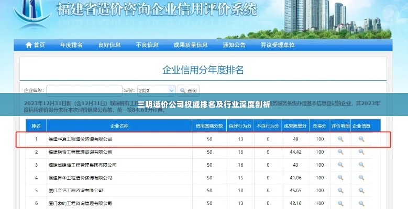Click the rank number 4 cell
408x209 pixels.
(x=36, y=178)
